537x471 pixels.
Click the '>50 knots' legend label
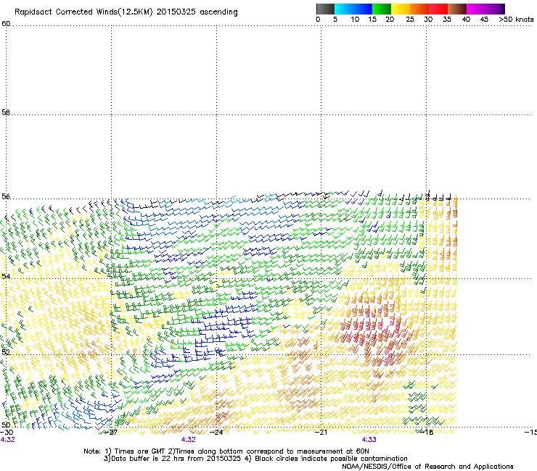point(516,20)
